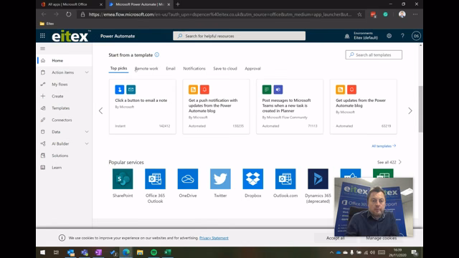Open the Outlook.com service tile

point(285,183)
